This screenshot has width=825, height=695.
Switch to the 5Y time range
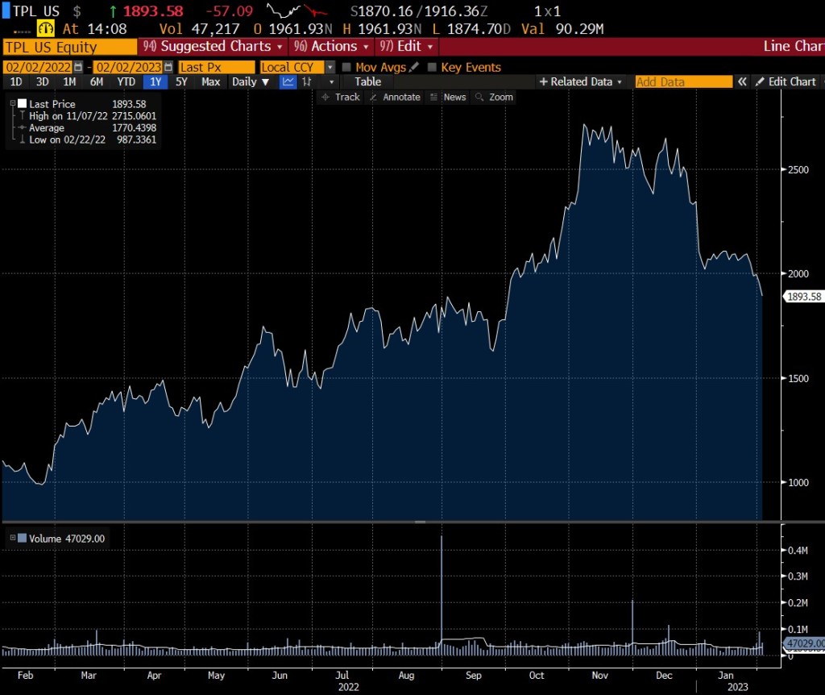coord(181,81)
